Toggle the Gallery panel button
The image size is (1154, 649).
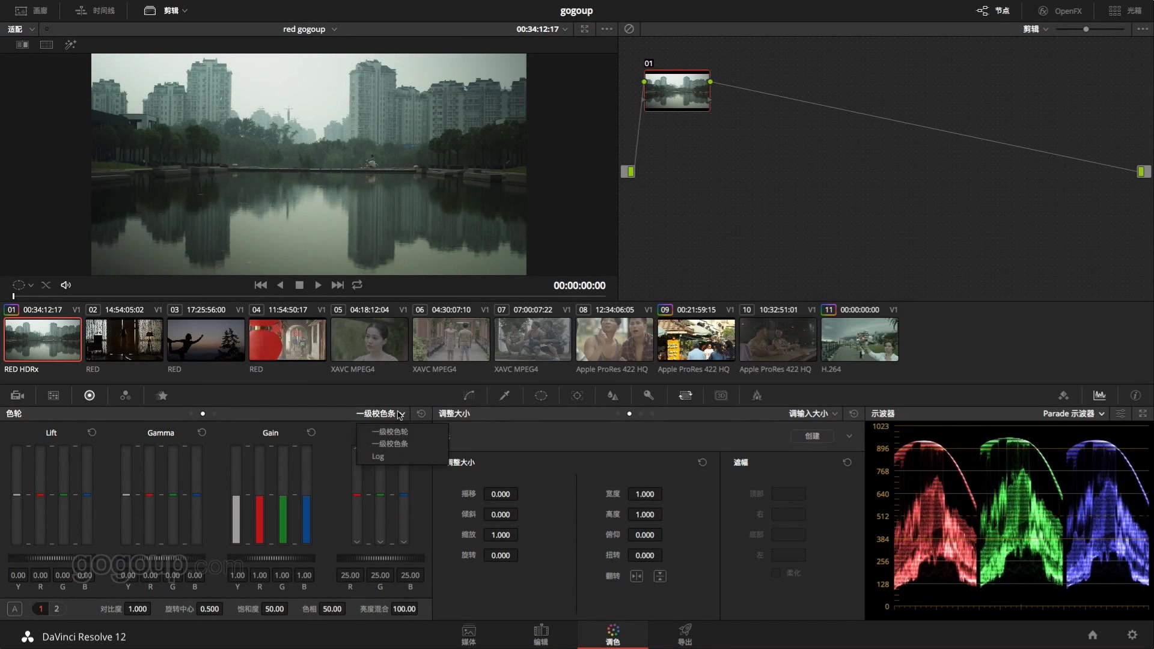[31, 11]
